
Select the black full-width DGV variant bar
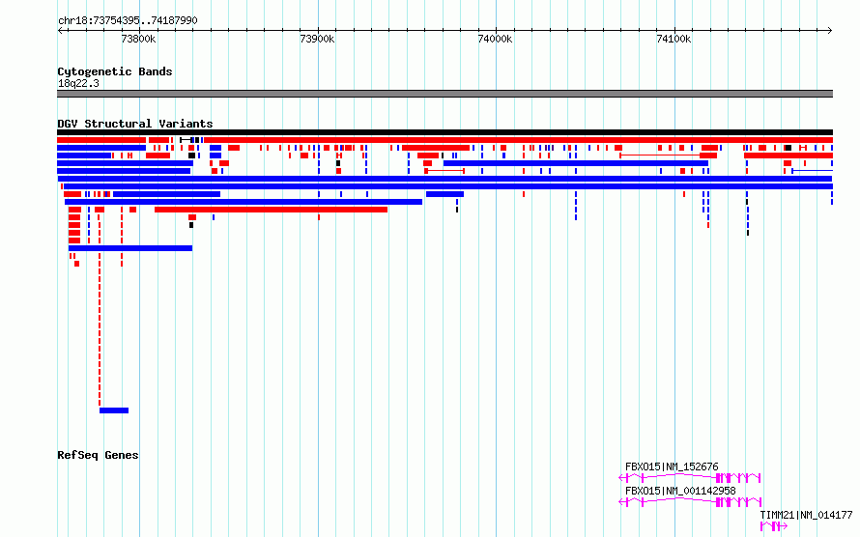pyautogui.click(x=444, y=132)
